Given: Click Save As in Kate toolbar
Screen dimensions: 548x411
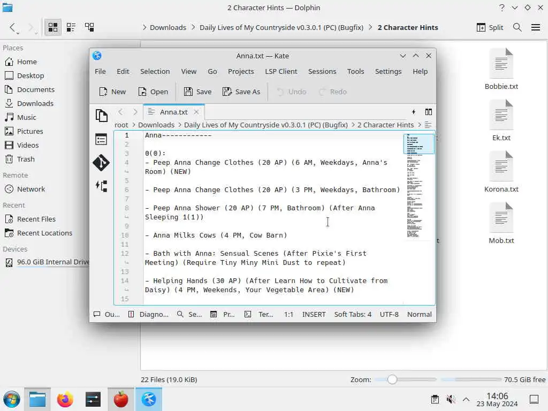Looking at the screenshot, I should click(x=241, y=92).
